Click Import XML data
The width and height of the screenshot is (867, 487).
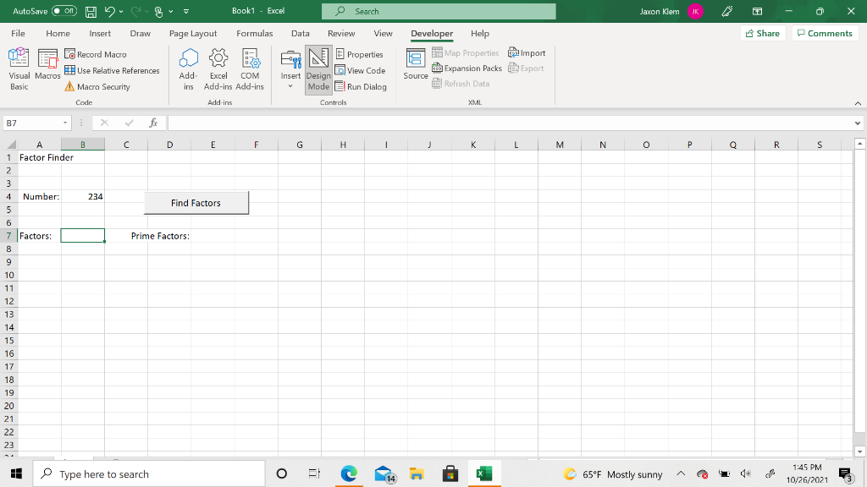[527, 53]
